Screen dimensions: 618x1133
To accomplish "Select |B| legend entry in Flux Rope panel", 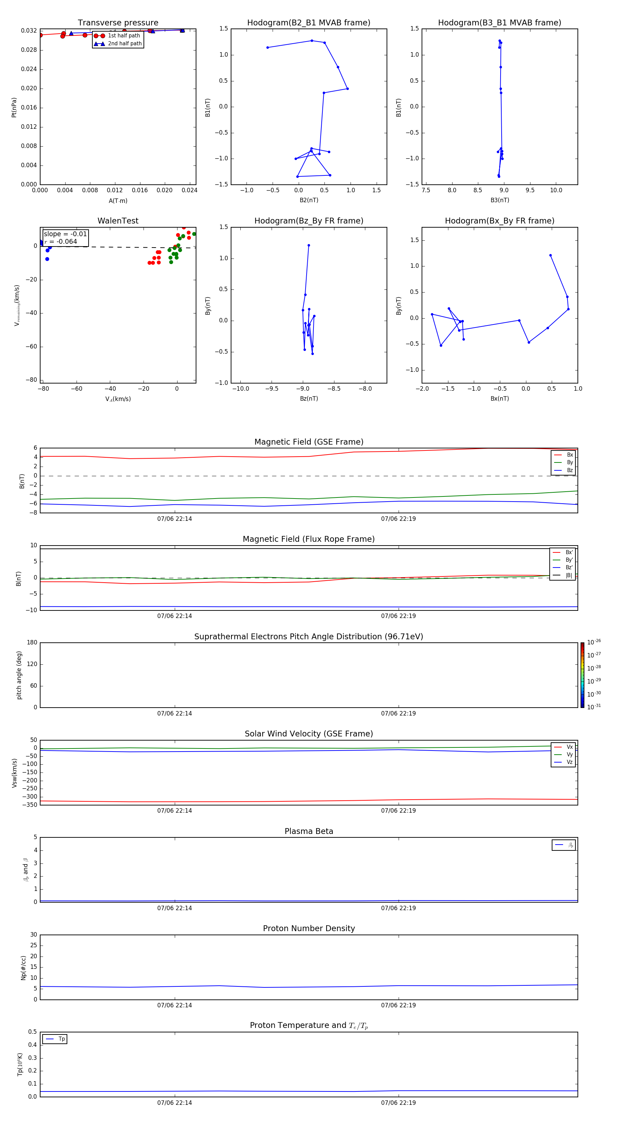I will [x=563, y=575].
